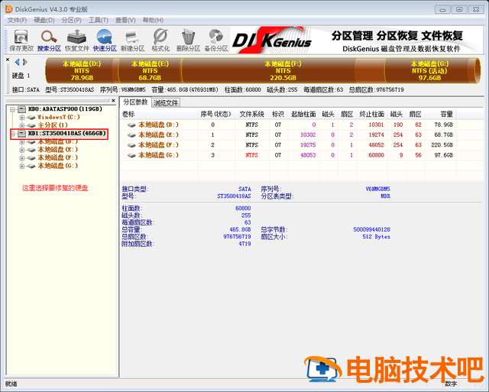Switch to the 浏览文件 tab
The image size is (489, 392).
tap(166, 102)
